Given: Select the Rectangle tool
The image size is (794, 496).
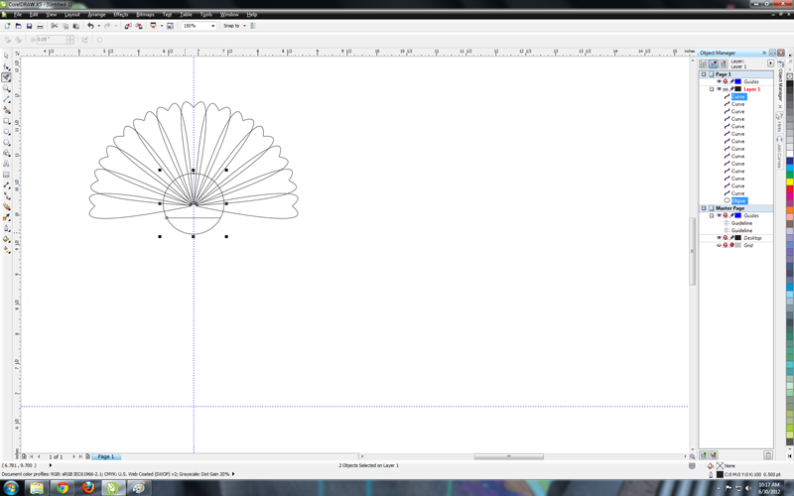Looking at the screenshot, I should 6,121.
